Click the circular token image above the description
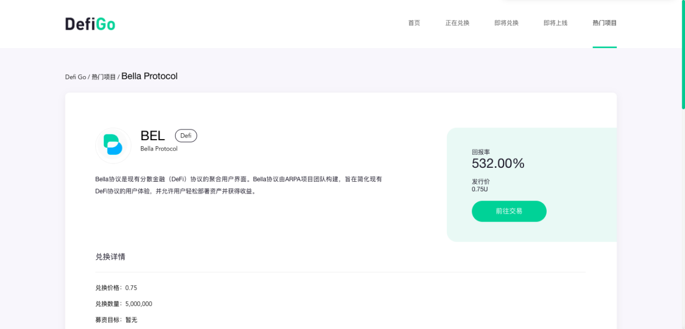Image resolution: width=685 pixels, height=329 pixels. pos(113,145)
